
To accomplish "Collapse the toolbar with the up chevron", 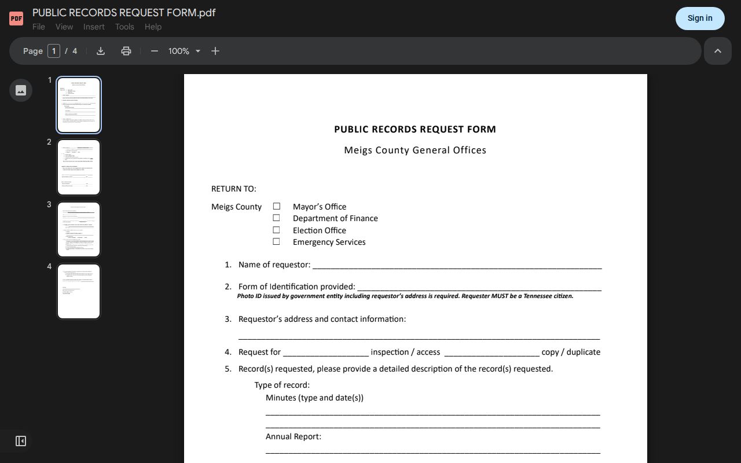I will (x=718, y=51).
